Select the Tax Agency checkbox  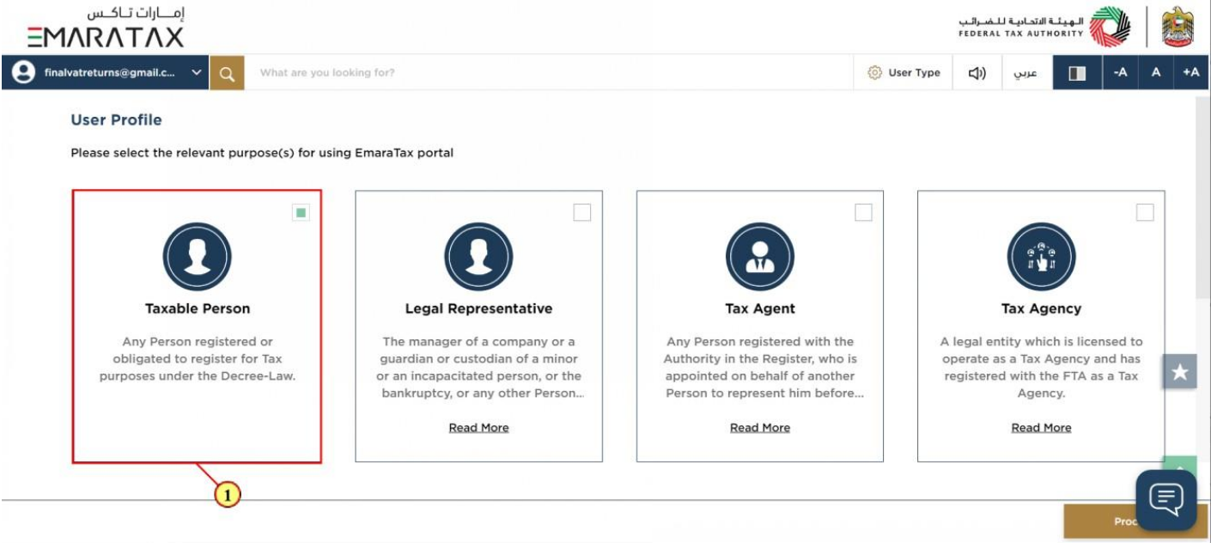1145,212
